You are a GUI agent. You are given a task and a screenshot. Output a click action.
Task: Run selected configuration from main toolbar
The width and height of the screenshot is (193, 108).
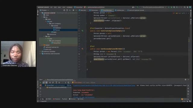click(x=169, y=7)
